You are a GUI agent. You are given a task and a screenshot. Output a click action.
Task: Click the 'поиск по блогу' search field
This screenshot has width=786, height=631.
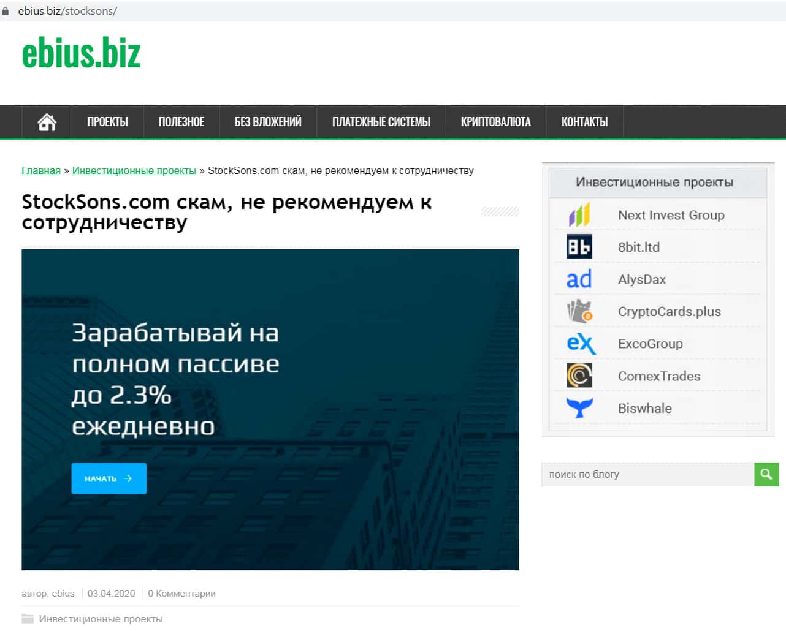tap(647, 474)
